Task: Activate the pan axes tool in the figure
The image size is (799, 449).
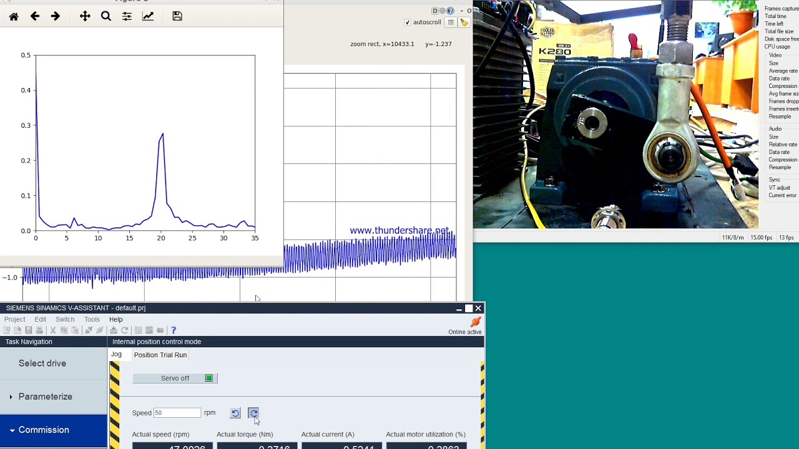Action: (85, 17)
